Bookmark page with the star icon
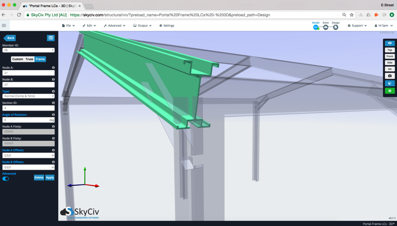397x226 pixels. tap(351, 15)
